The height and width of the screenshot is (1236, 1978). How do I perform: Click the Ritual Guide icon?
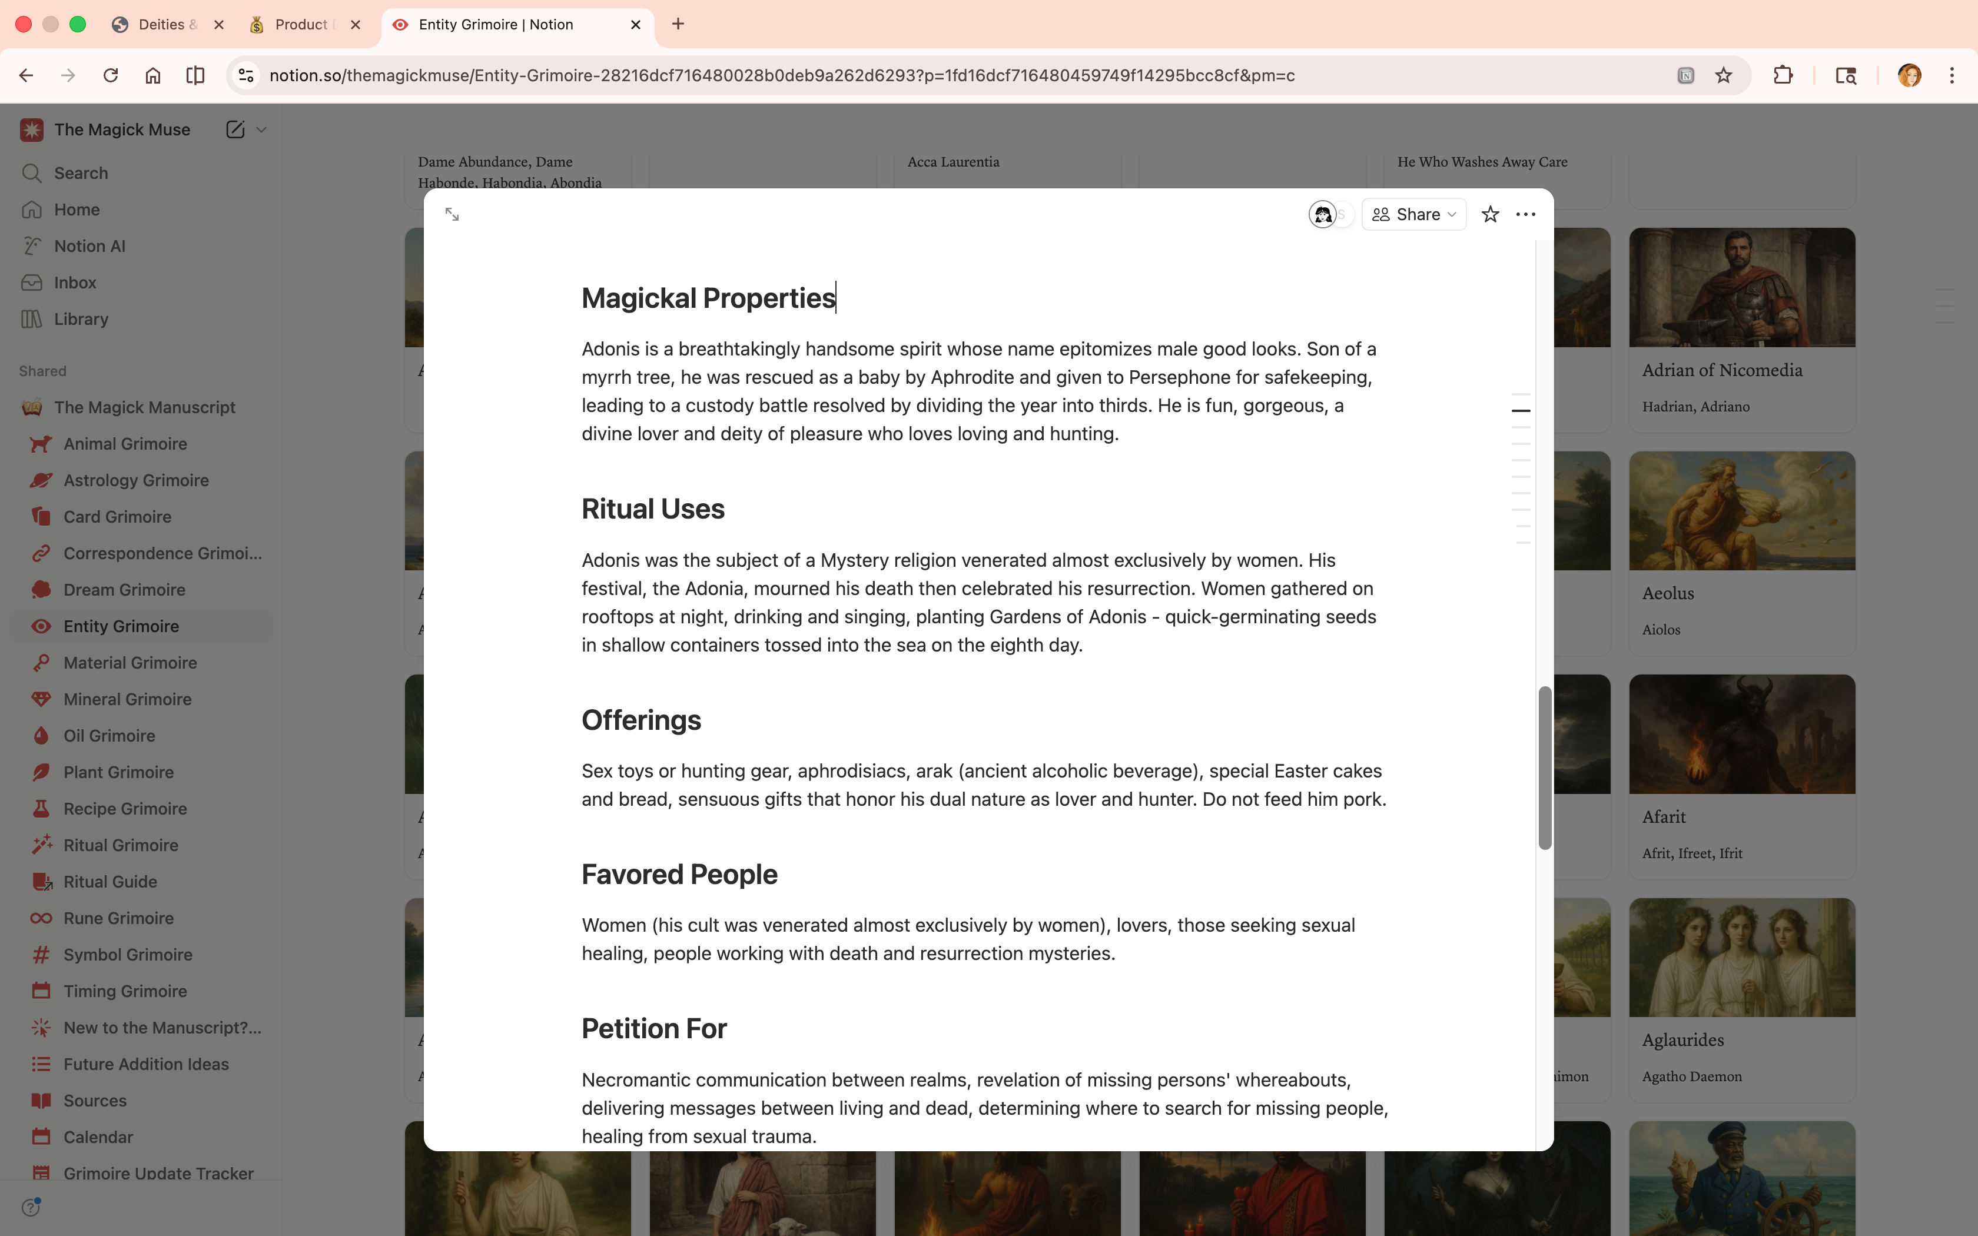[x=41, y=882]
